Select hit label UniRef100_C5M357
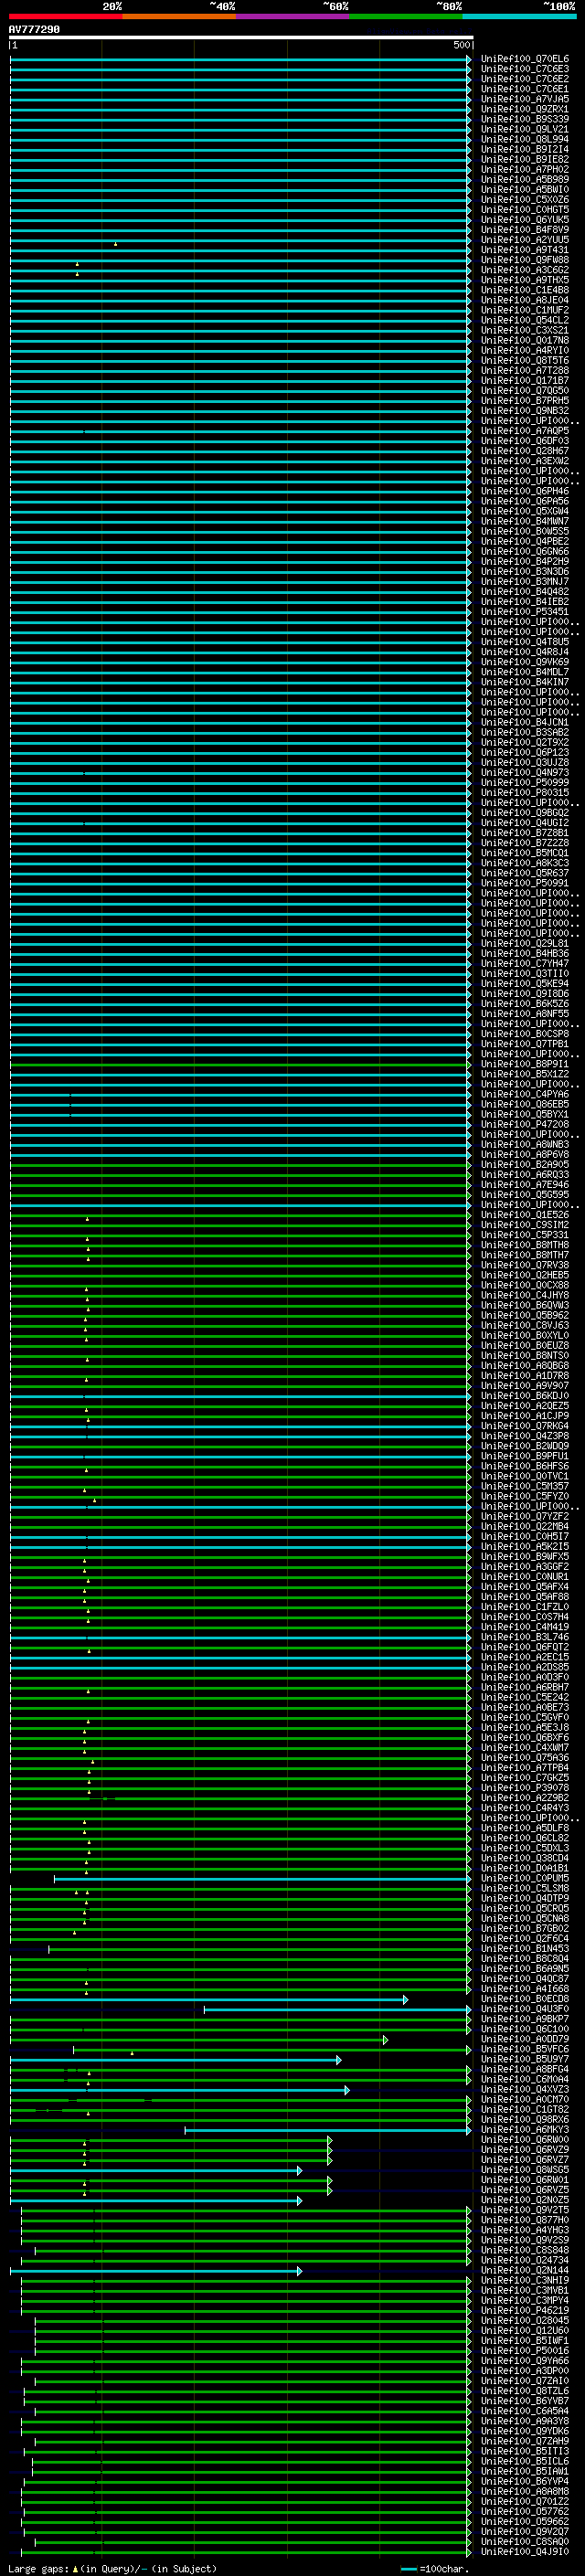Viewport: 585px width, 2576px height. tap(525, 1486)
